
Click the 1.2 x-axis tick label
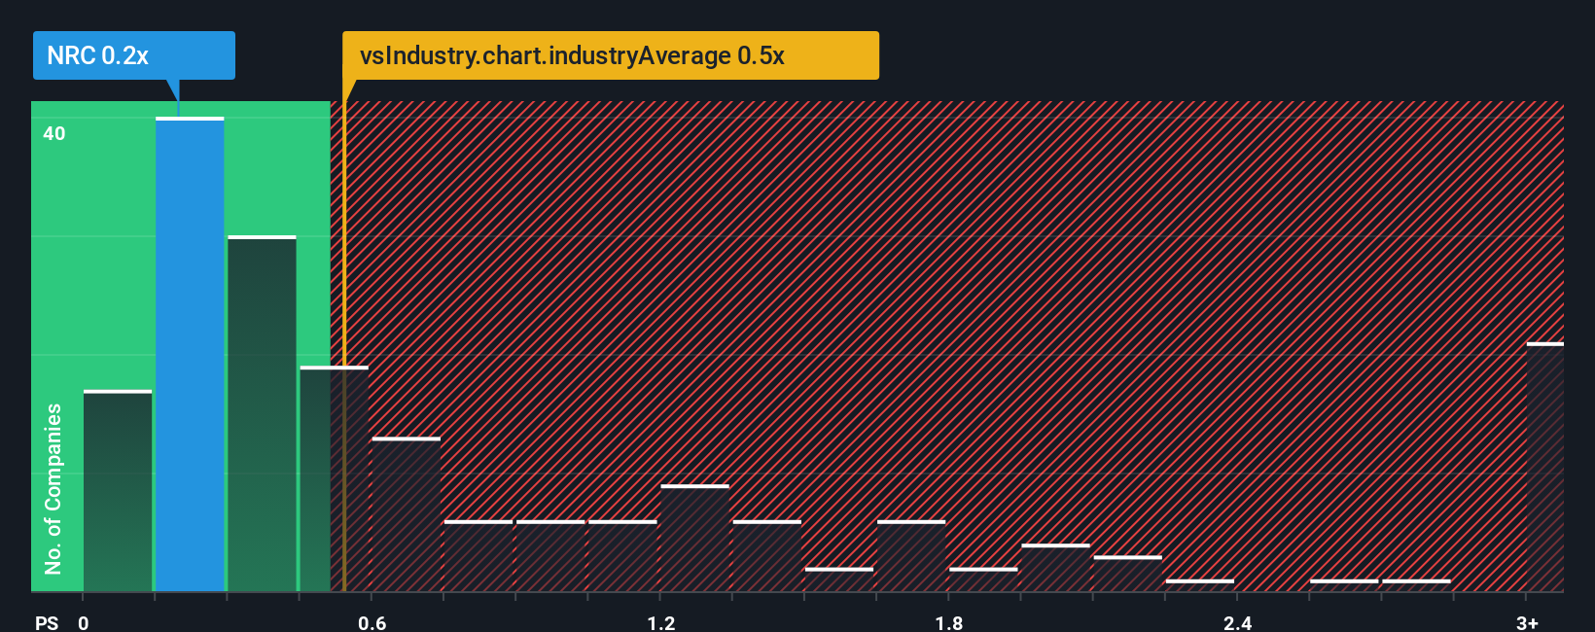pyautogui.click(x=661, y=623)
